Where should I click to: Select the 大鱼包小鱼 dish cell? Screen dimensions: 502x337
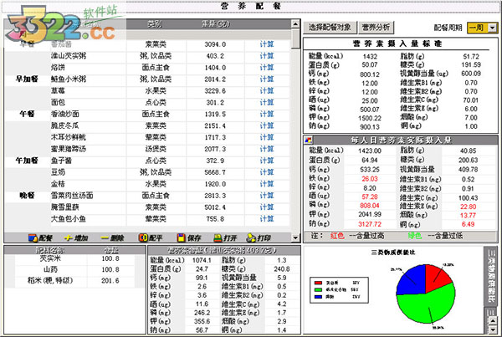[x=88, y=219]
